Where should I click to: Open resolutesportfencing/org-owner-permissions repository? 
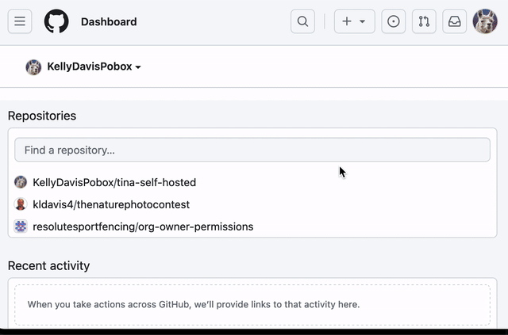tap(143, 227)
